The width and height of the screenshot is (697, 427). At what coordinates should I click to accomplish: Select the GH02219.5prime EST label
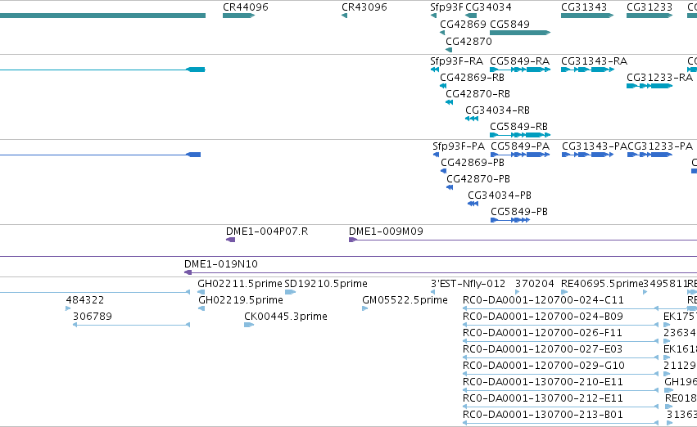[x=241, y=300]
